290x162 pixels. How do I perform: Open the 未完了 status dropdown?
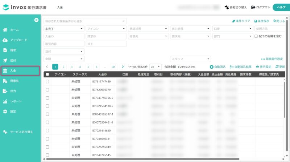pyautogui.click(x=64, y=29)
